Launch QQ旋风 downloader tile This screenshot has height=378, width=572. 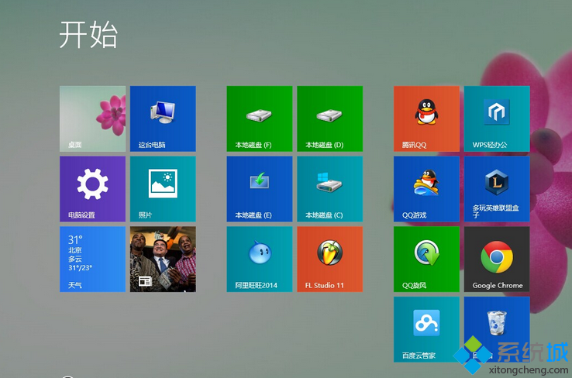point(427,259)
